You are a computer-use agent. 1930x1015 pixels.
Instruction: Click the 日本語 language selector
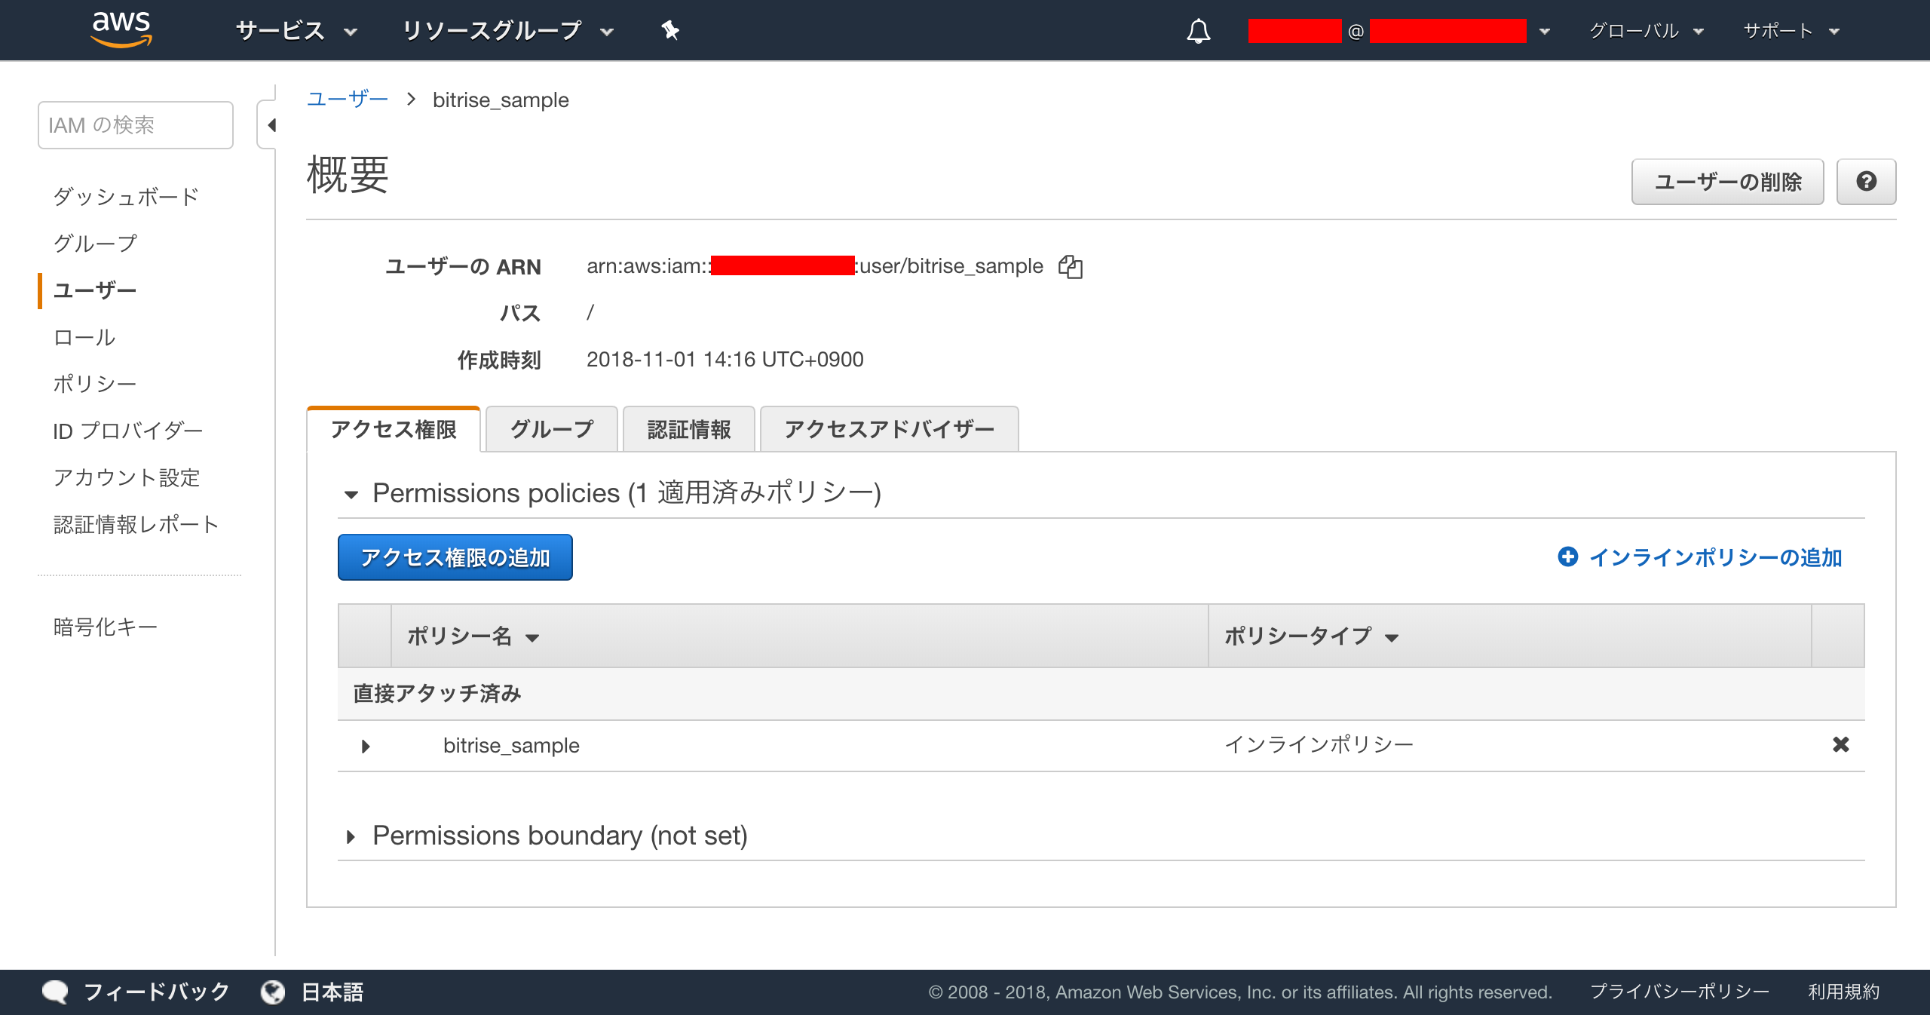pos(332,992)
